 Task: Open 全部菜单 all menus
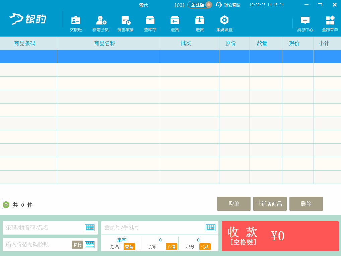330,24
